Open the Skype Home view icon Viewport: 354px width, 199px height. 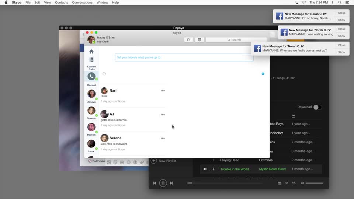click(91, 52)
